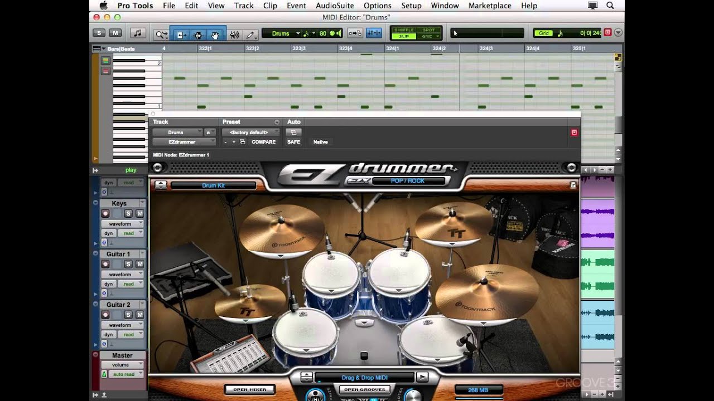Click the green Grid value indicator
This screenshot has height=401, width=714.
click(544, 33)
